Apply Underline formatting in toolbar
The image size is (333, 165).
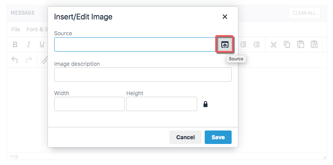(42, 44)
